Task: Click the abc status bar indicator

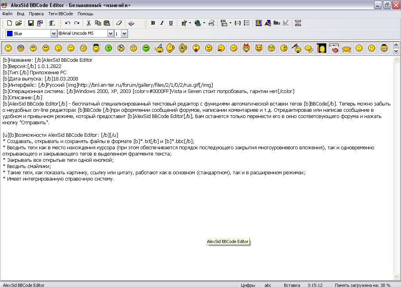Action: (x=268, y=285)
